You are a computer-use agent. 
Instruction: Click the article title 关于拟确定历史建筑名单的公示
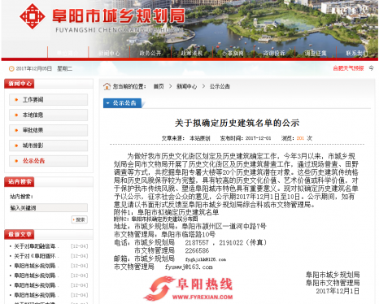(x=237, y=123)
